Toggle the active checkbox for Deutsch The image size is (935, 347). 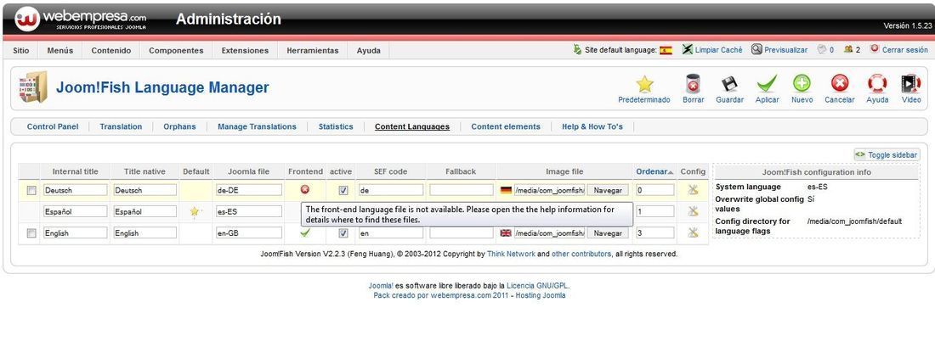click(x=343, y=190)
